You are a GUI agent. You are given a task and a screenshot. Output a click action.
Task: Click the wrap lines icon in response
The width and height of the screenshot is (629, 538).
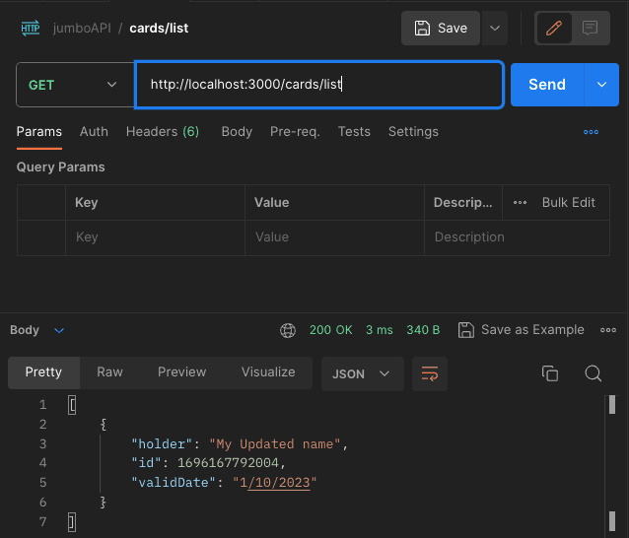click(429, 373)
